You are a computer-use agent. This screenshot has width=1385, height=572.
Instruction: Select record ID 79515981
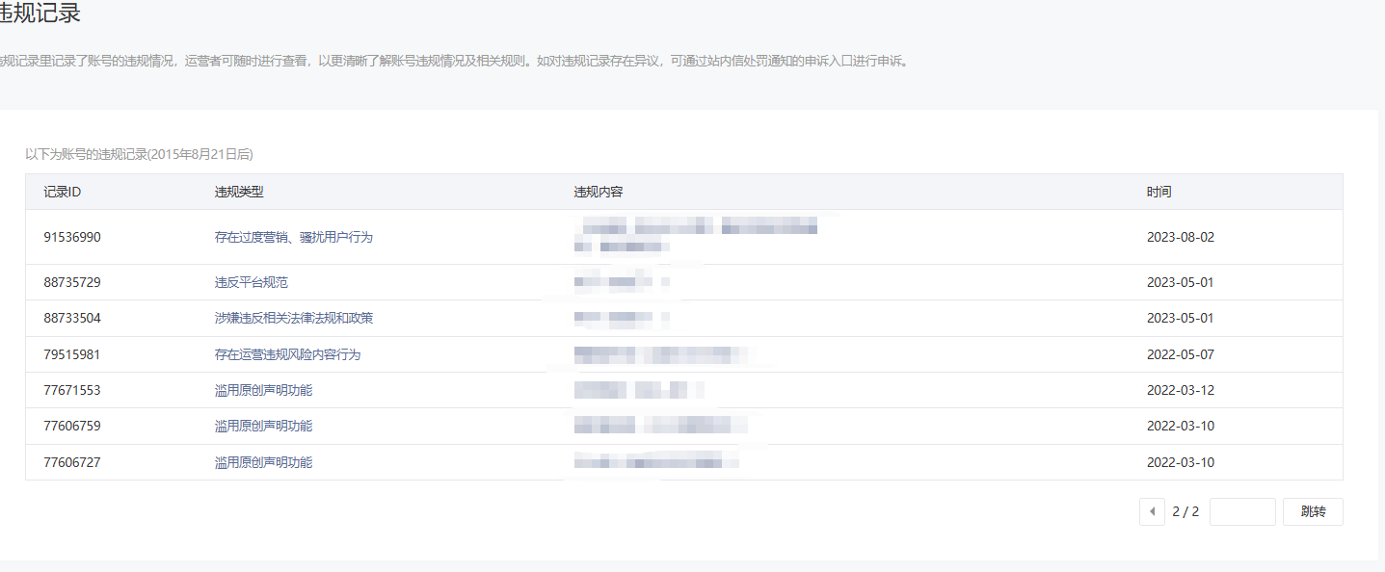(x=72, y=354)
